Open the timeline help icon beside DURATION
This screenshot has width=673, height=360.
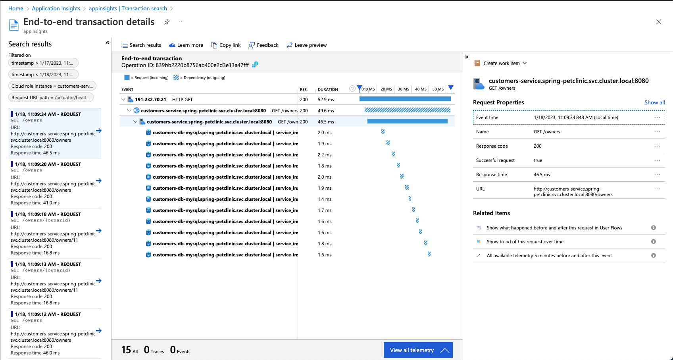(352, 89)
